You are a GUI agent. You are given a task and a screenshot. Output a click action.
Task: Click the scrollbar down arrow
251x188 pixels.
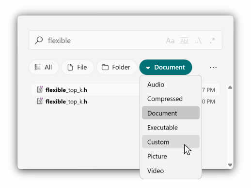point(230,165)
